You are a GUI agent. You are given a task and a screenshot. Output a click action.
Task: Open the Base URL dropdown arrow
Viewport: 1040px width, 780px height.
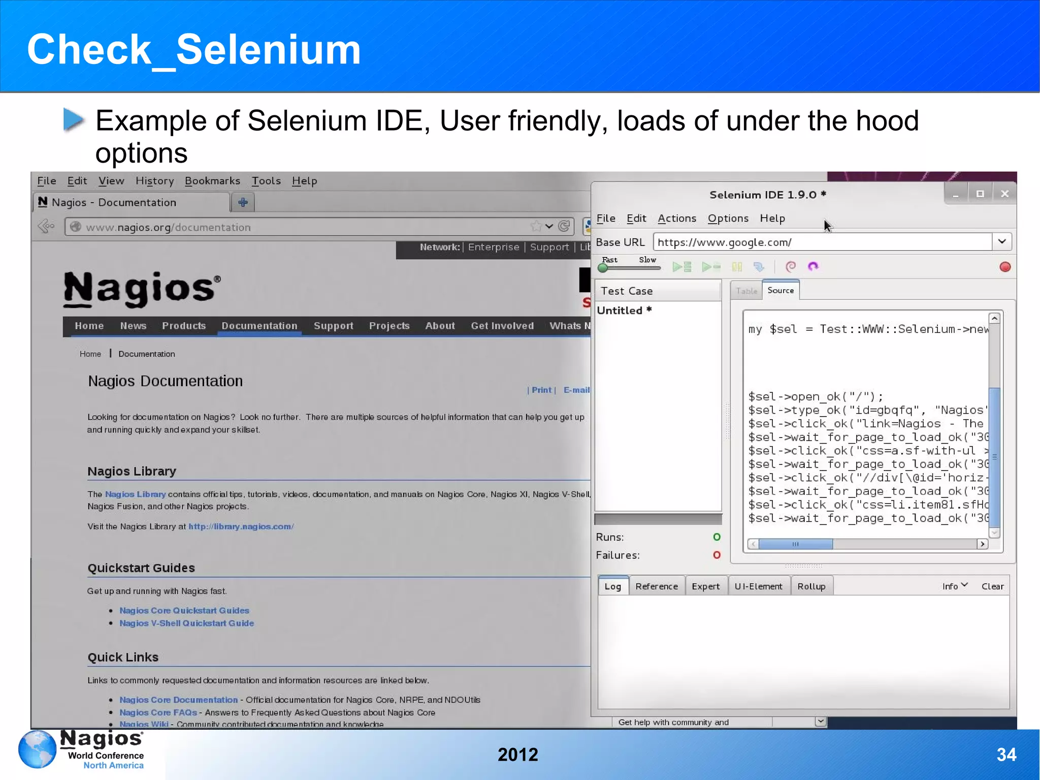point(1002,241)
